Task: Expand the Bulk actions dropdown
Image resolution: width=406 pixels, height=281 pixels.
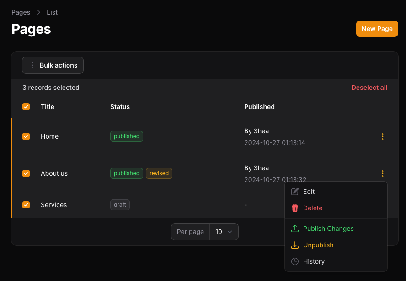Action: (x=53, y=65)
